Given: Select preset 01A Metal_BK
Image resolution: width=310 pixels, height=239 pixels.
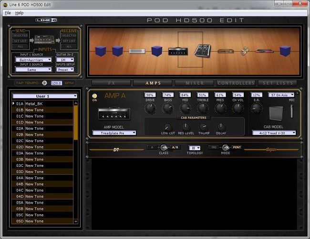Looking at the screenshot, I should point(42,104).
